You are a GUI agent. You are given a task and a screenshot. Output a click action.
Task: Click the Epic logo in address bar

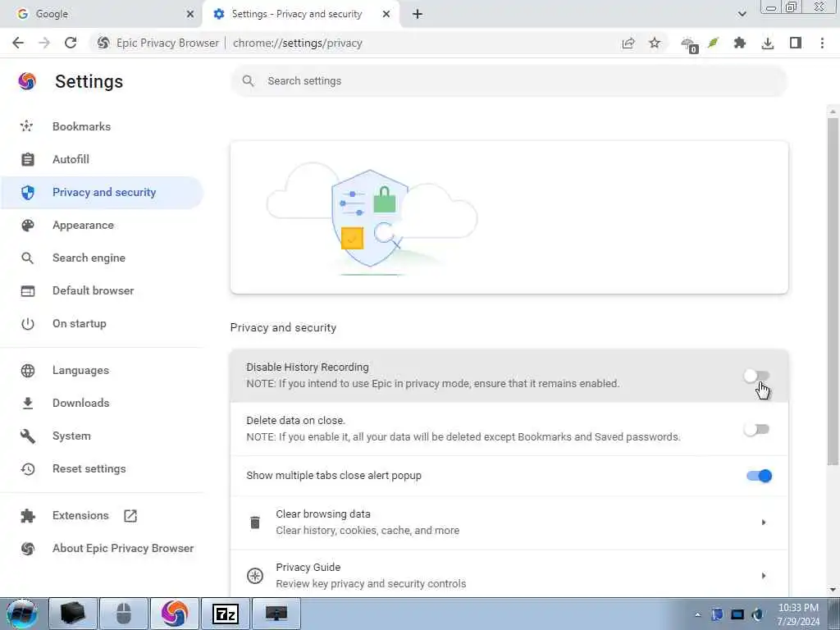[103, 43]
